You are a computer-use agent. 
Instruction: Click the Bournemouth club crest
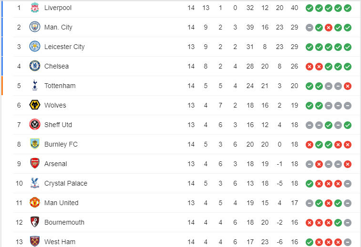[x=34, y=222]
